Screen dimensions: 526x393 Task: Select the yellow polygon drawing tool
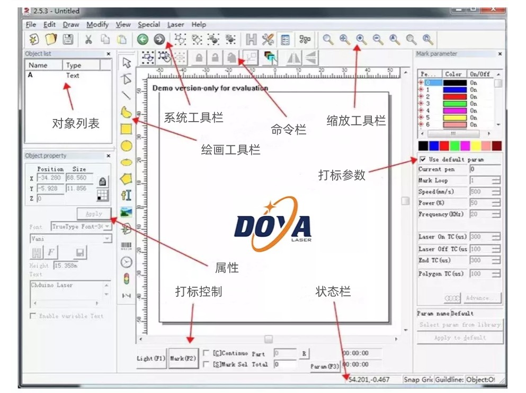tap(126, 178)
